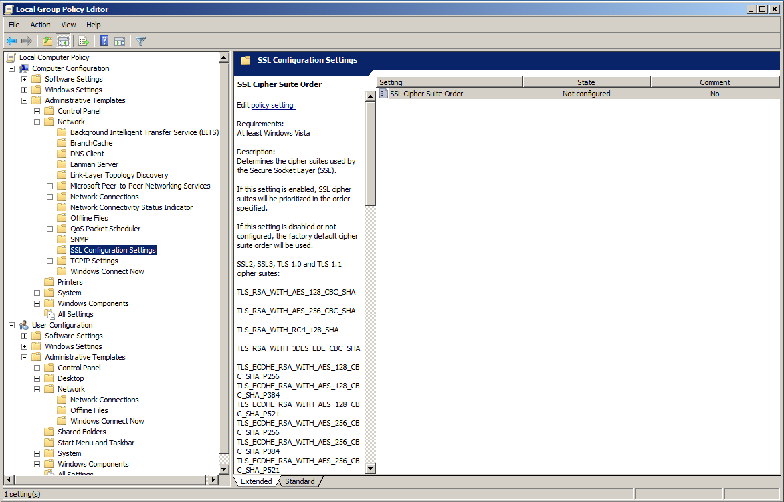The width and height of the screenshot is (784, 502).
Task: Click the Shared Folders folder icon
Action: (49, 432)
